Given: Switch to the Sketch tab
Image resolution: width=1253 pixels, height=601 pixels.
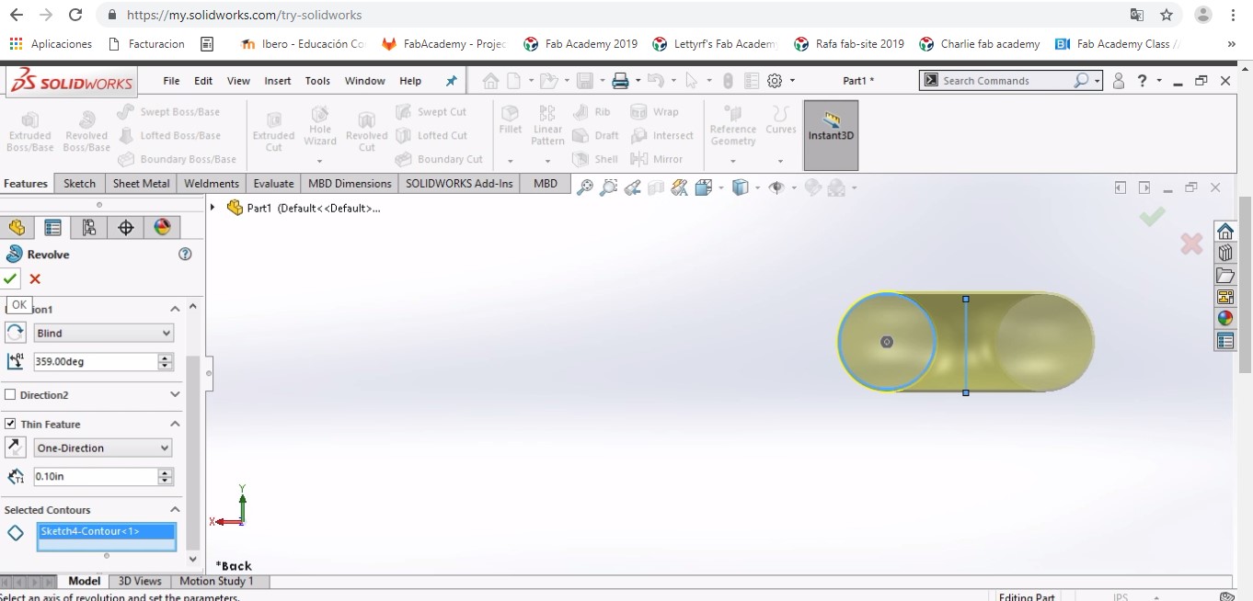Looking at the screenshot, I should (79, 183).
